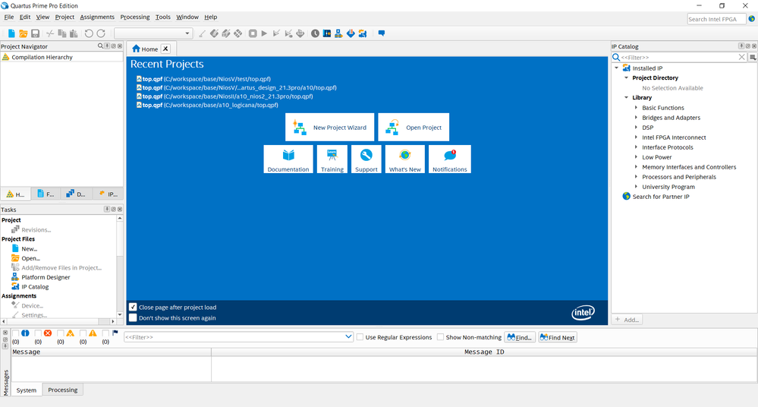
Task: Expand Basic Functions in IP Catalog
Action: 636,107
